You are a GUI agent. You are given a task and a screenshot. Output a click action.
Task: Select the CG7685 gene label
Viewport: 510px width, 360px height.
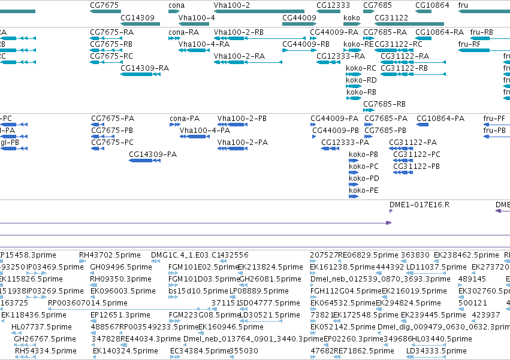[x=378, y=5]
